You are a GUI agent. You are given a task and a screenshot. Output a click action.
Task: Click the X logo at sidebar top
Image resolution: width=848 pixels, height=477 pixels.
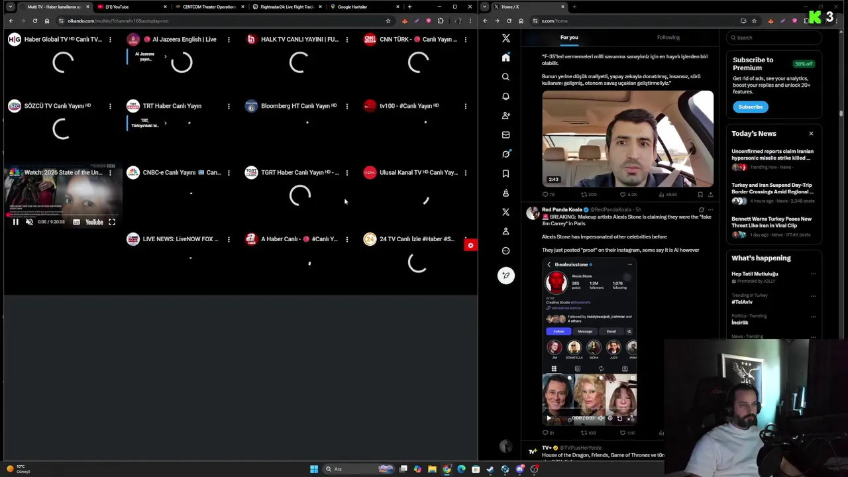(x=505, y=38)
